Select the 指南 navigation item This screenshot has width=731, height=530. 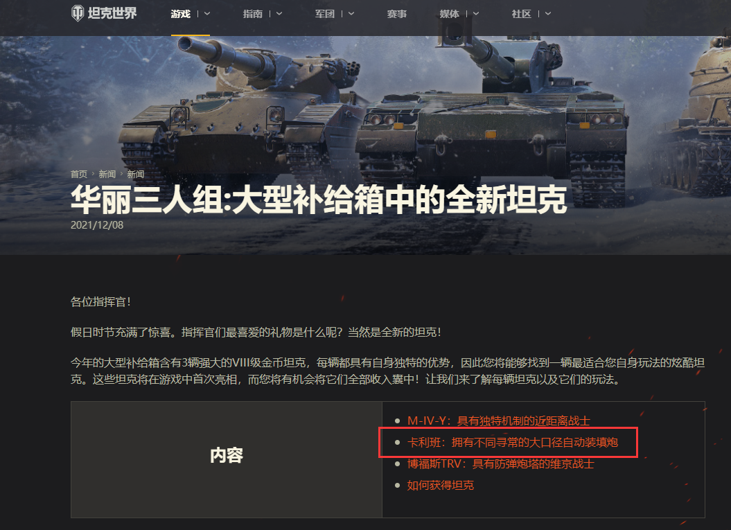253,14
